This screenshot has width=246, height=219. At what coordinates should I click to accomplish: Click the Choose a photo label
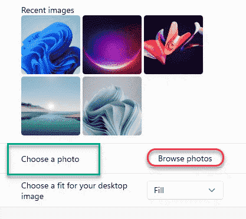pos(50,159)
